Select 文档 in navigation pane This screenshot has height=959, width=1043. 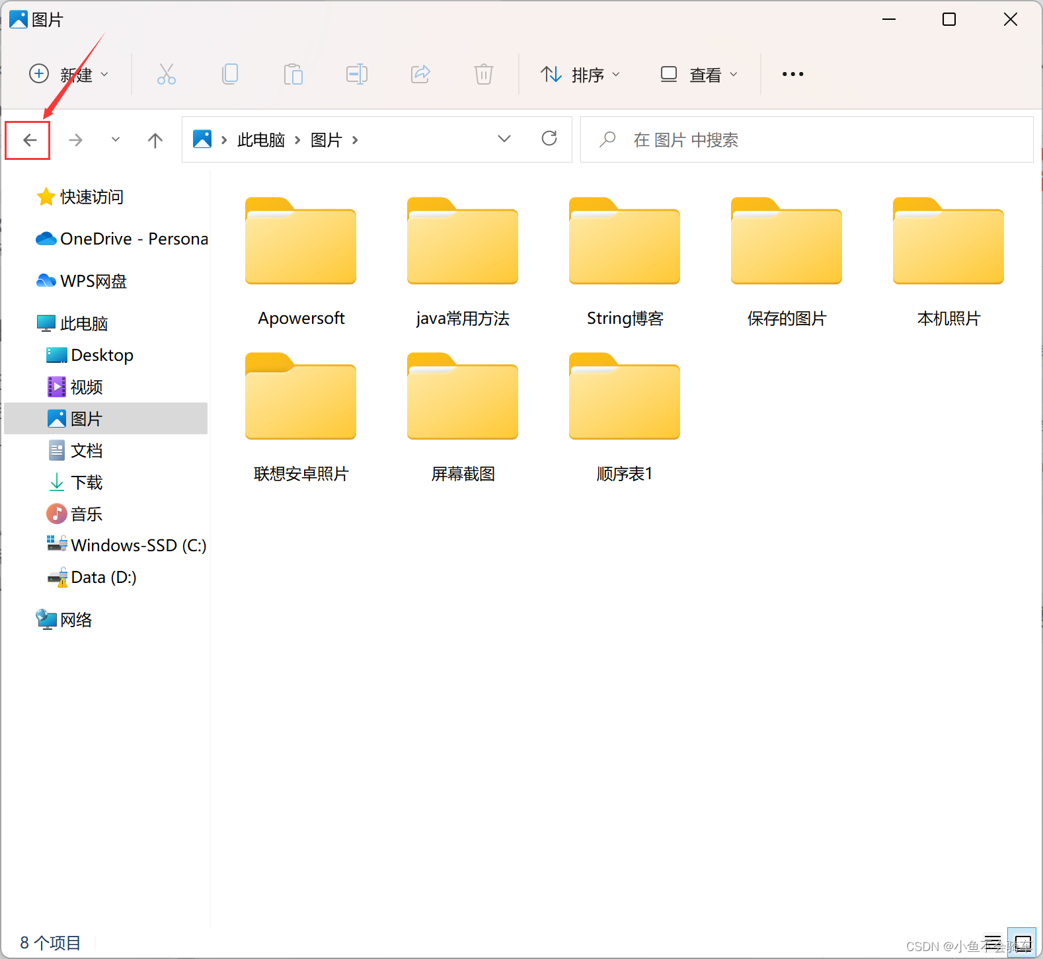pos(87,450)
